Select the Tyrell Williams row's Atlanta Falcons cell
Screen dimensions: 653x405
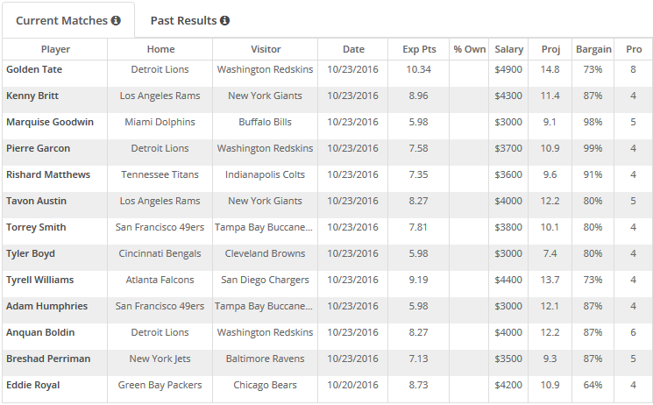[160, 280]
